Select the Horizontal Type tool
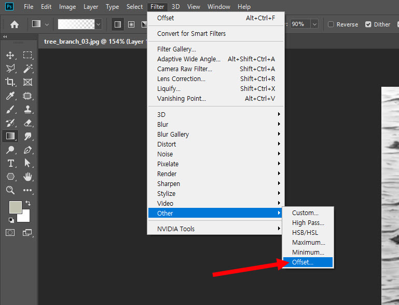Screen dimensions: 399x305 click(10, 163)
